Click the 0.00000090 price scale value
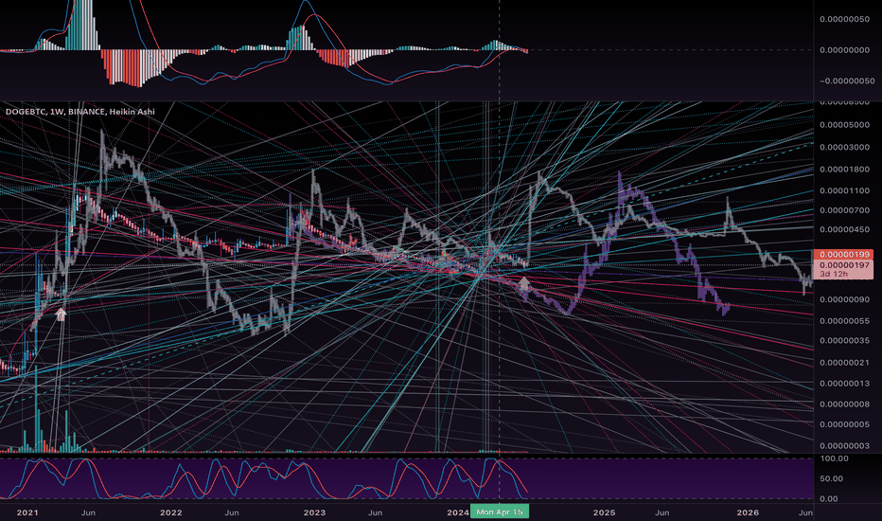This screenshot has height=521, width=882. (844, 299)
